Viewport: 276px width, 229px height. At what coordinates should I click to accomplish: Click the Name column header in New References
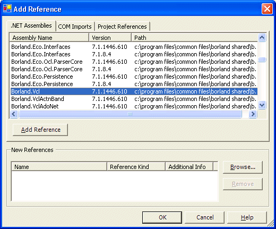coord(59,167)
